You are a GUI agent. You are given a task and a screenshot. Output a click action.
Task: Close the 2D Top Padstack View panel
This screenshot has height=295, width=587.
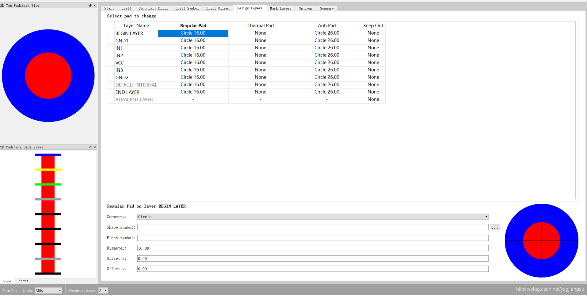point(94,6)
